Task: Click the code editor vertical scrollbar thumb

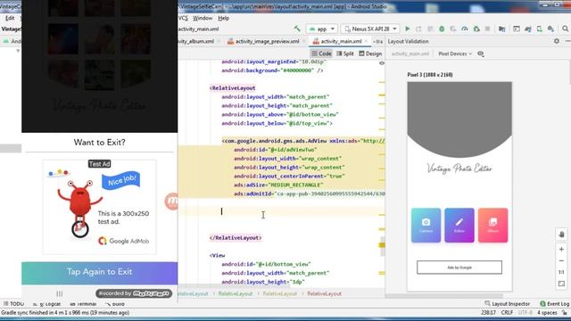Action: coord(382,246)
